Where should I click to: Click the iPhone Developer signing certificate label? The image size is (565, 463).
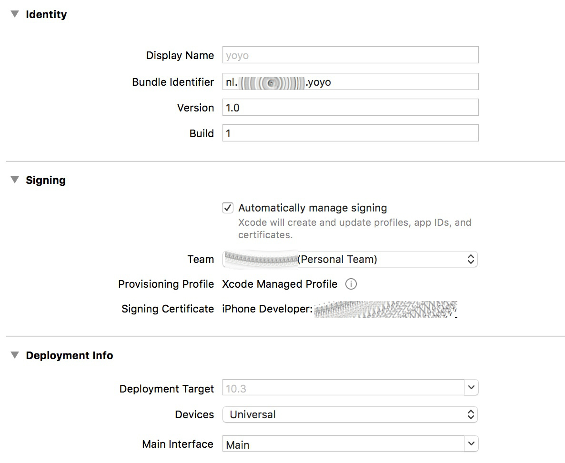[267, 309]
